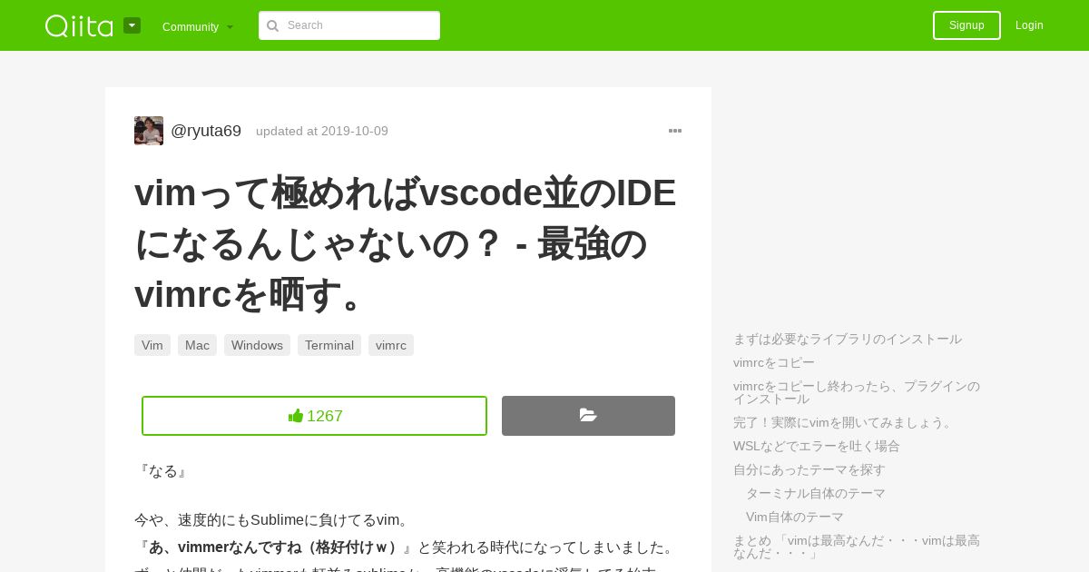This screenshot has height=572, width=1089.
Task: Click the 『なる』 opening line
Action: (x=163, y=471)
